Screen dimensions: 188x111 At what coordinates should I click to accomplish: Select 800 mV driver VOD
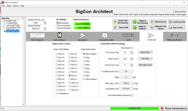[69, 75]
